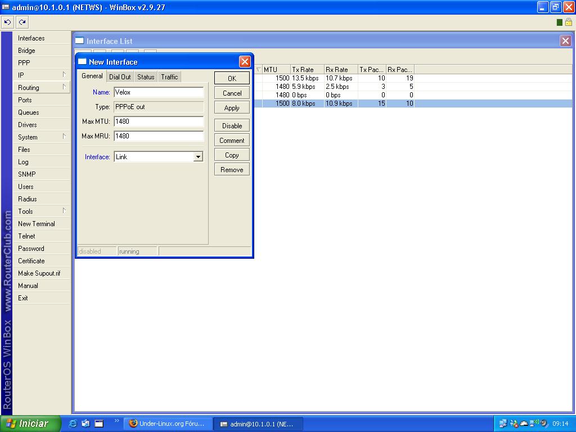Open the Log menu item
Screen dimensions: 576x432
point(42,161)
